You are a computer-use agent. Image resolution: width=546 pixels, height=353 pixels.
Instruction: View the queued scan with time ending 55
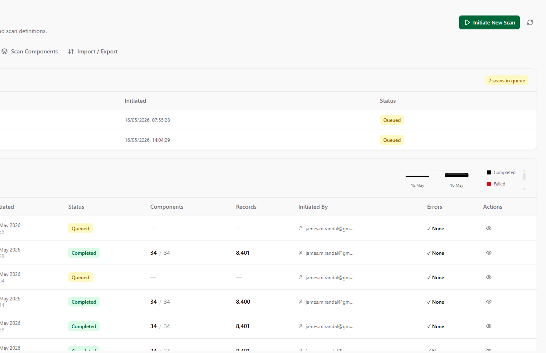(489, 228)
